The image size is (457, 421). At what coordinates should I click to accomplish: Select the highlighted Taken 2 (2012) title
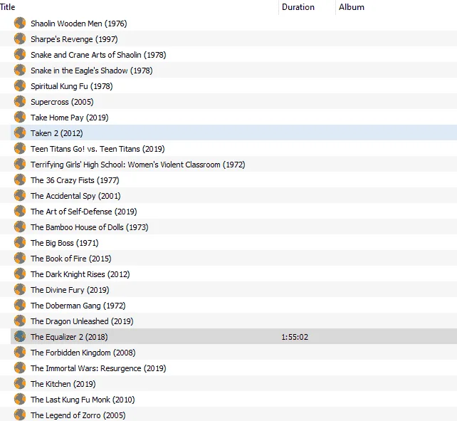pyautogui.click(x=56, y=133)
